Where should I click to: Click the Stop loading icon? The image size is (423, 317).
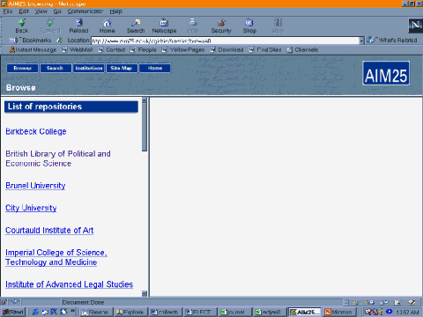[278, 26]
